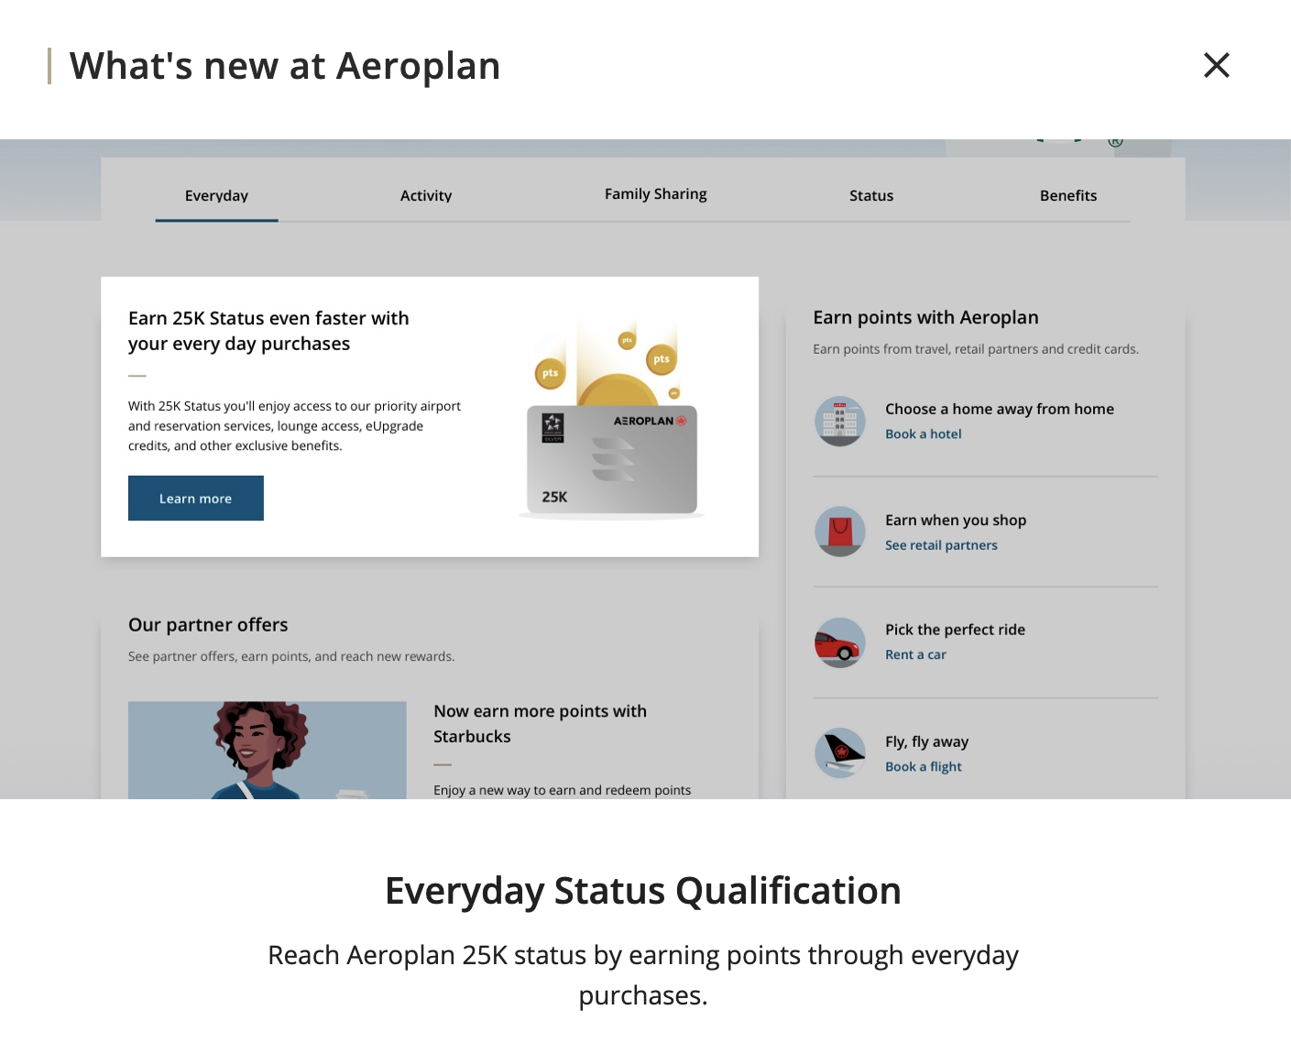The width and height of the screenshot is (1291, 1054).
Task: Close the What's new at Aeroplan dialog
Action: pyautogui.click(x=1216, y=65)
